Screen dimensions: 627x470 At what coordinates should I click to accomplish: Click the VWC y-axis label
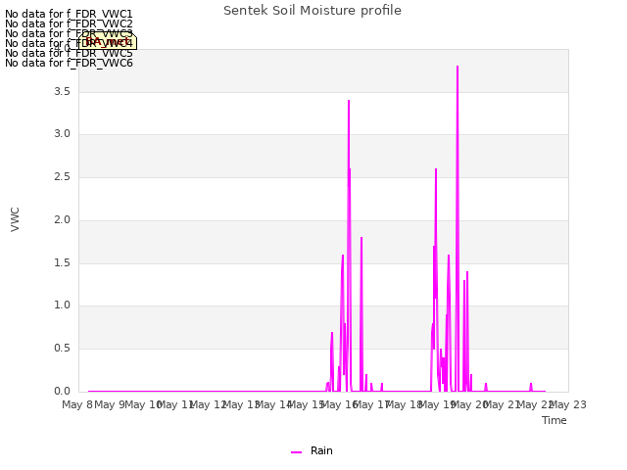coord(15,219)
